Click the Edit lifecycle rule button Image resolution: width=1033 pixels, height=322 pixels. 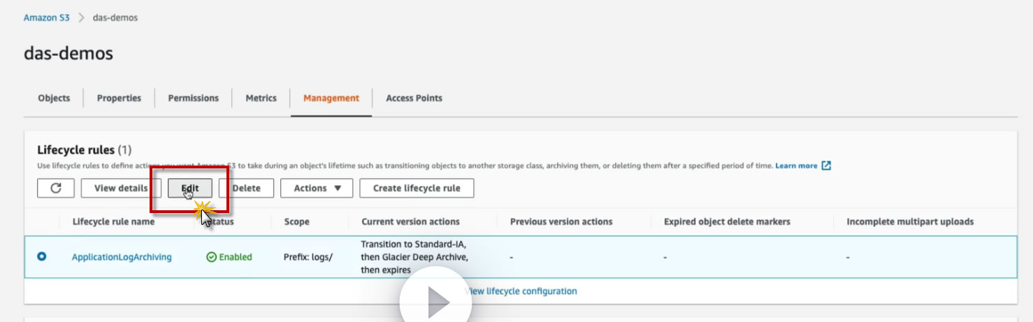pyautogui.click(x=190, y=188)
